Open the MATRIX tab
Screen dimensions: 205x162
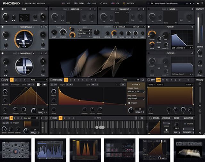[128, 4]
